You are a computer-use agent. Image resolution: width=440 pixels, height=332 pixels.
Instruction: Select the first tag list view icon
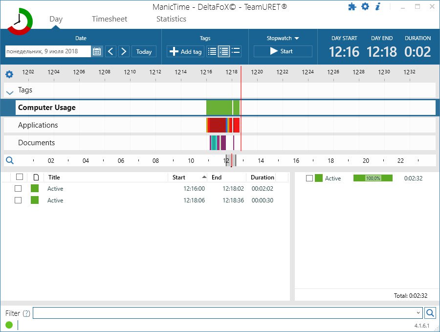point(212,51)
